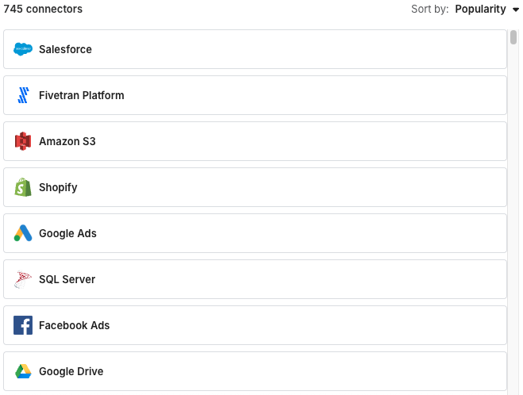Click the 745 connectors count label
This screenshot has width=523, height=395.
point(43,10)
